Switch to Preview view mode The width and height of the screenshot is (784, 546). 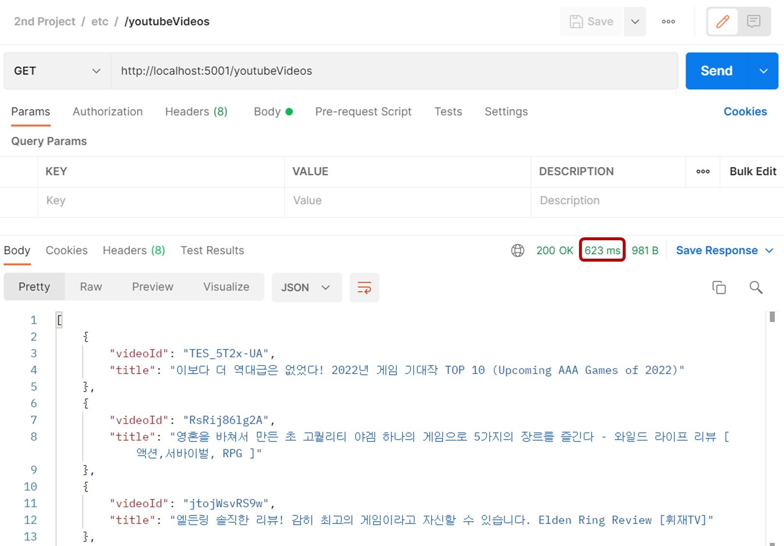(x=153, y=287)
